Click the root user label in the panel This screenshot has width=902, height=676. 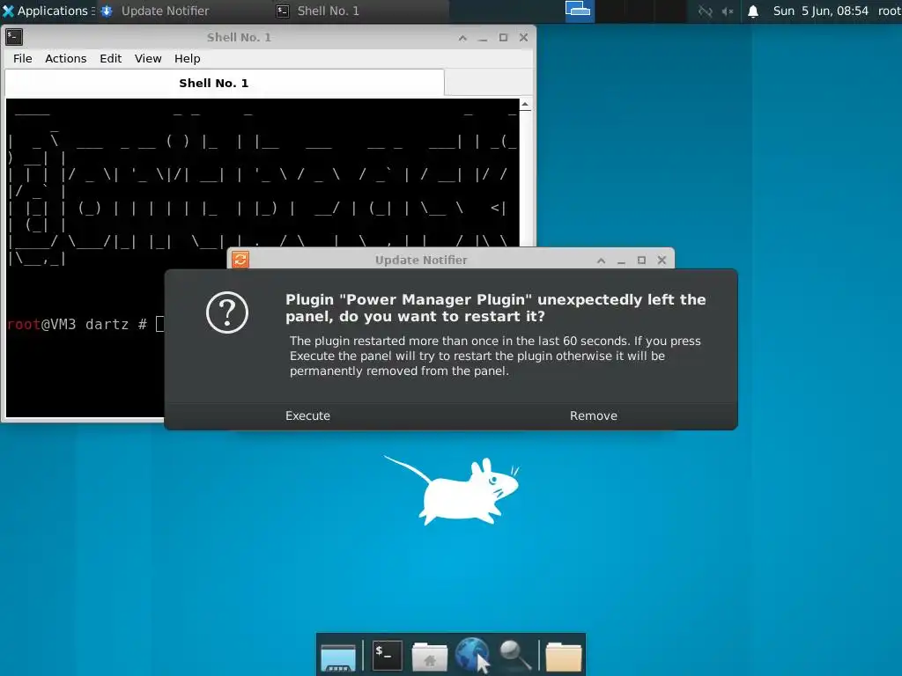[890, 11]
